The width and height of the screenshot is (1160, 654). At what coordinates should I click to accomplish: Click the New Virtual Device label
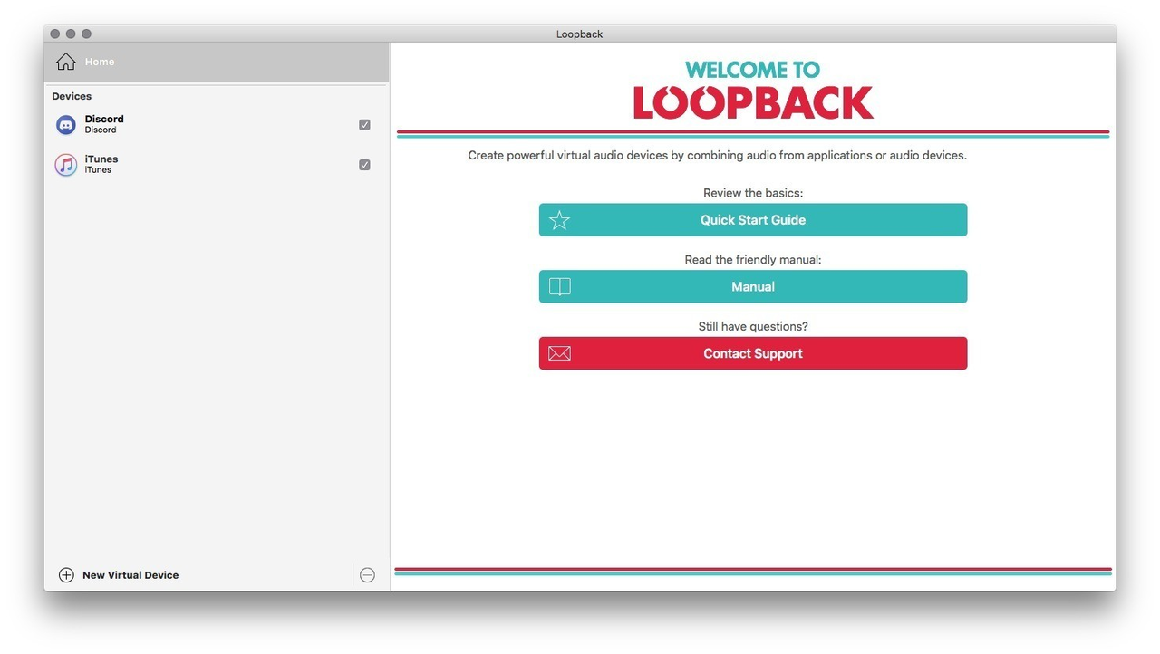130,575
